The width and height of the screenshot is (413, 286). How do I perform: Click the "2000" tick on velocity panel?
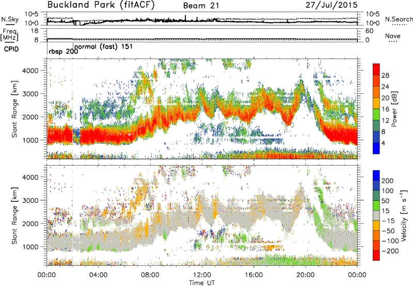click(30, 224)
